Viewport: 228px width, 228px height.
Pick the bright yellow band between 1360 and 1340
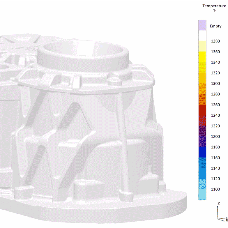coord(202,57)
